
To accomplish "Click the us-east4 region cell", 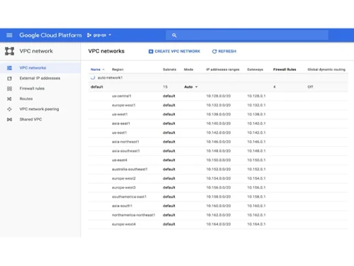I will click(120, 160).
